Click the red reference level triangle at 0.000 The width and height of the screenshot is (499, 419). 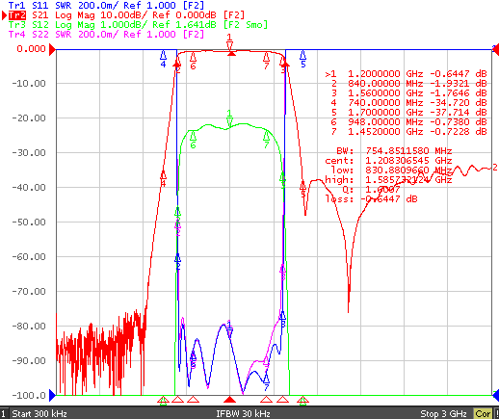point(52,50)
